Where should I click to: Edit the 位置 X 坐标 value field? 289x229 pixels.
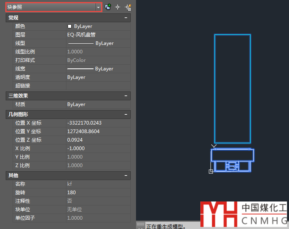pyautogui.click(x=97, y=123)
